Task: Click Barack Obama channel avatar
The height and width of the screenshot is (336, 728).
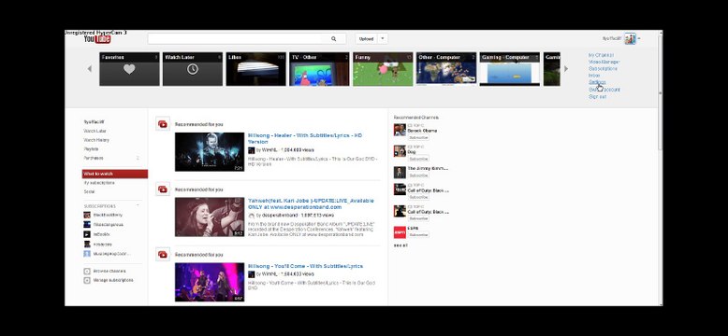Action: [400, 130]
